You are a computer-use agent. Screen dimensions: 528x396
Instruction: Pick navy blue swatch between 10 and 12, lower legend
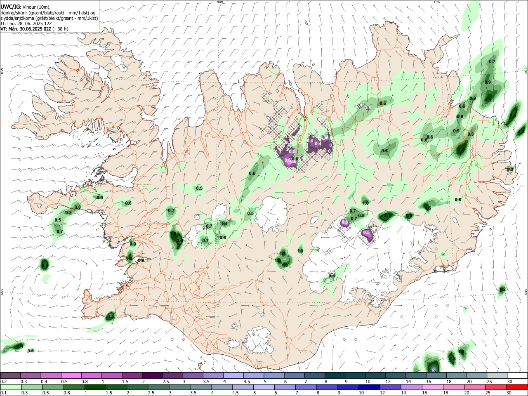[369, 387]
